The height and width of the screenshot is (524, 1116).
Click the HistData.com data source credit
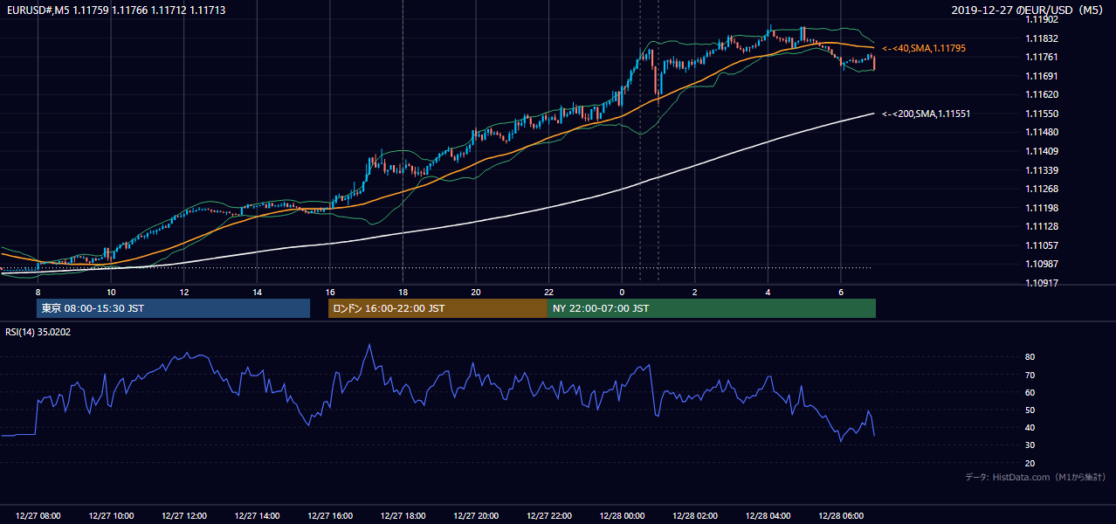tap(1036, 477)
